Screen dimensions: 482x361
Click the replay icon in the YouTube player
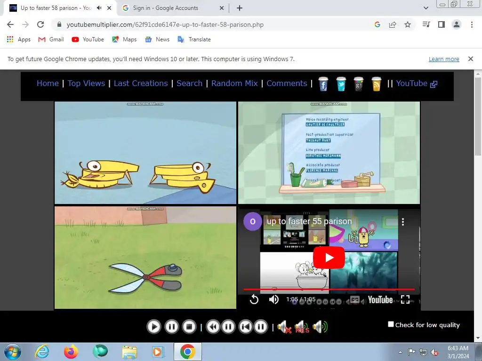click(x=254, y=299)
